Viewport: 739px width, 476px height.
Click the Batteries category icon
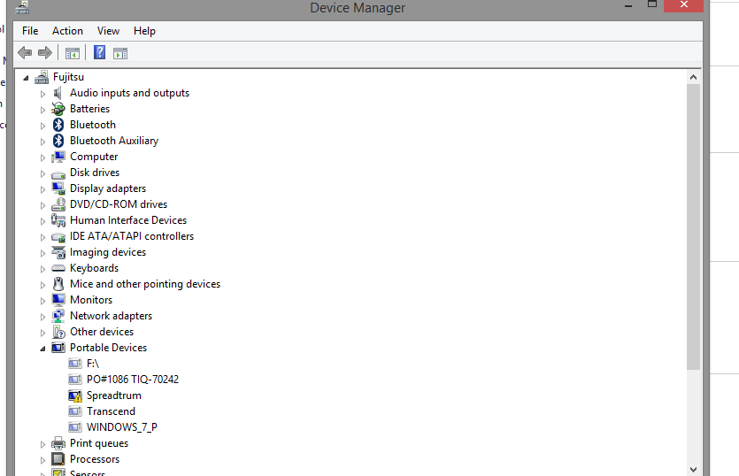tap(58, 109)
